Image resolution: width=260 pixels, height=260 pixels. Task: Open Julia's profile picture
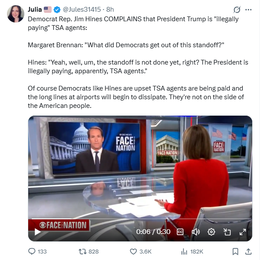pyautogui.click(x=16, y=14)
